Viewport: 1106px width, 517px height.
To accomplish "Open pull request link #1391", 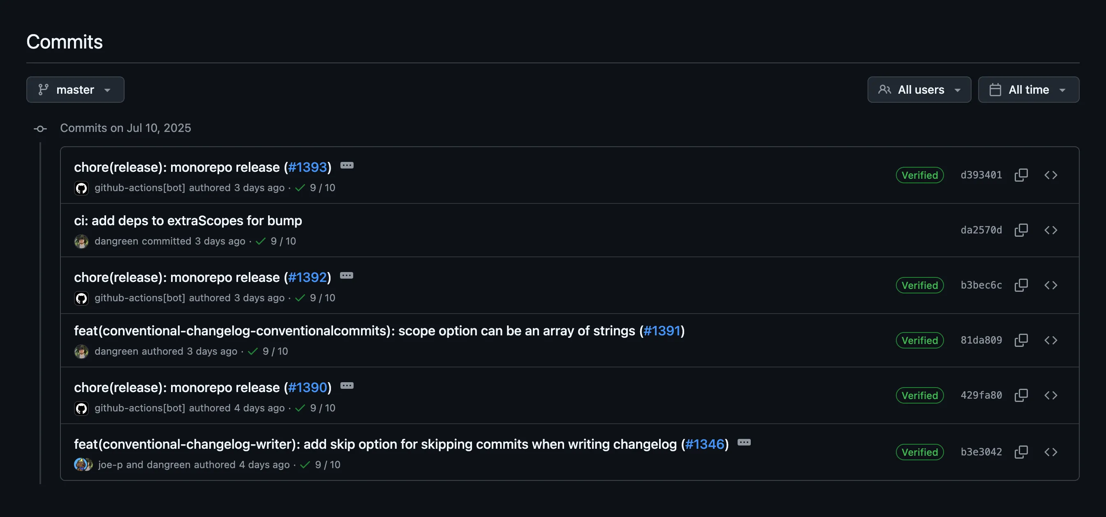I will tap(662, 331).
